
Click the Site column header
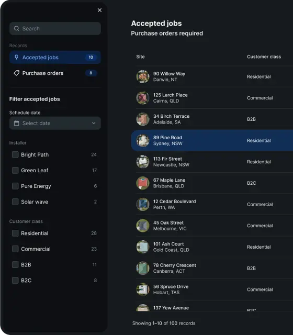[x=140, y=57]
